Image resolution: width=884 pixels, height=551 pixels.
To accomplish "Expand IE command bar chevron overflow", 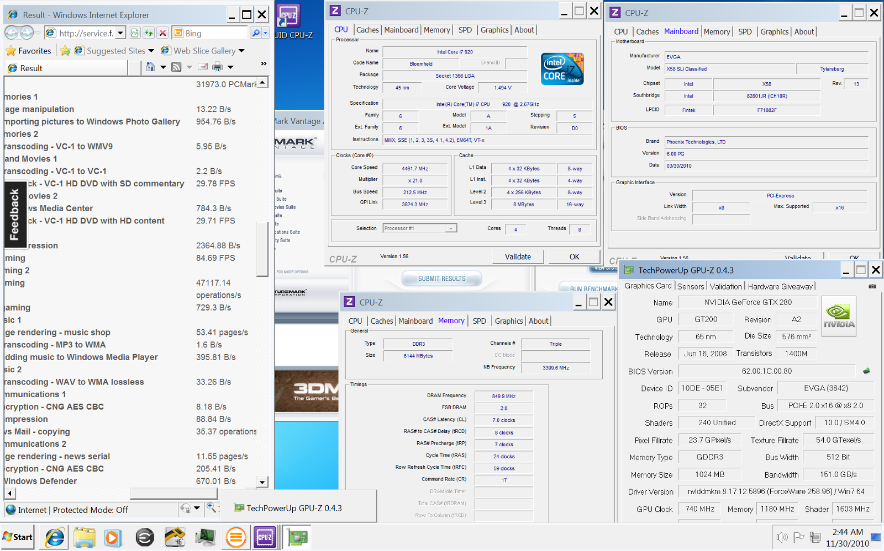I will tap(264, 63).
